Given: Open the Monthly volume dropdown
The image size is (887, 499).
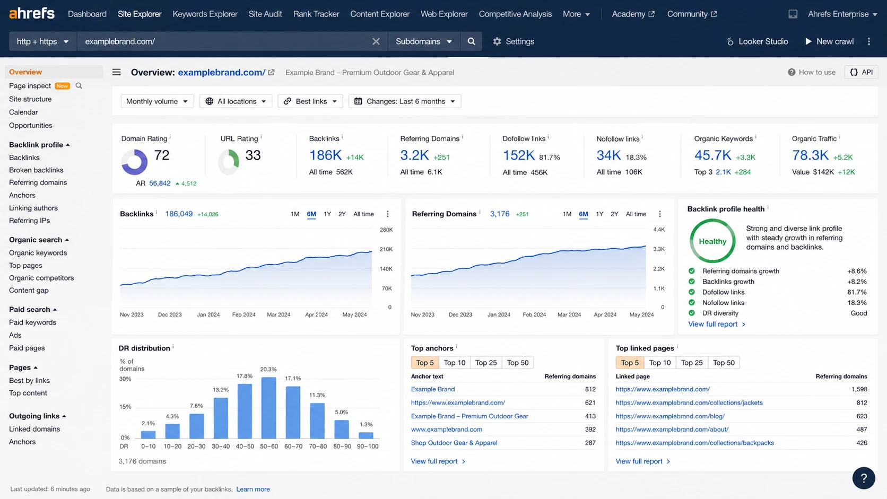Looking at the screenshot, I should [x=157, y=101].
